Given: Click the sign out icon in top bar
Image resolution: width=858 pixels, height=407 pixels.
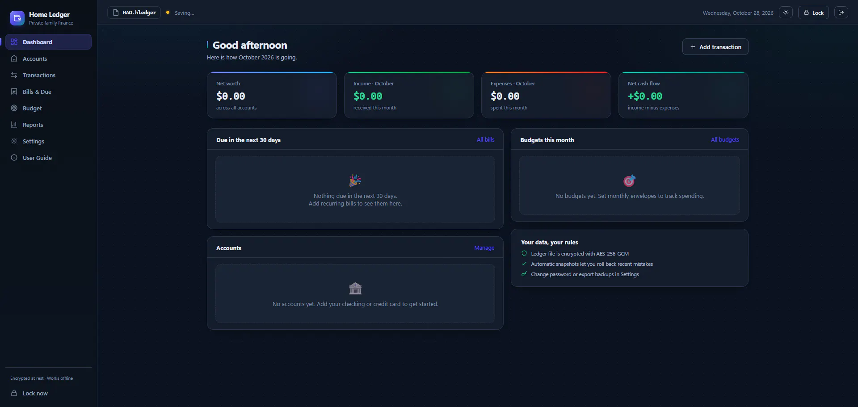Looking at the screenshot, I should click(841, 13).
